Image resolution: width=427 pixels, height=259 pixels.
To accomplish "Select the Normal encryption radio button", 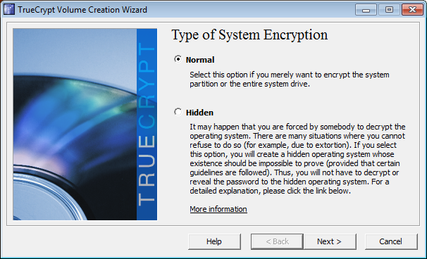I will (178, 59).
